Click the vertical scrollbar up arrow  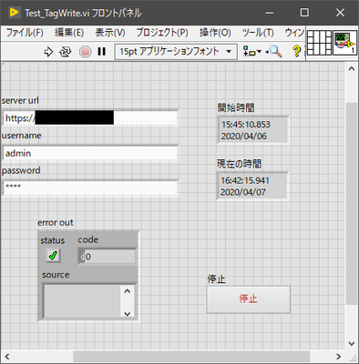[352, 68]
